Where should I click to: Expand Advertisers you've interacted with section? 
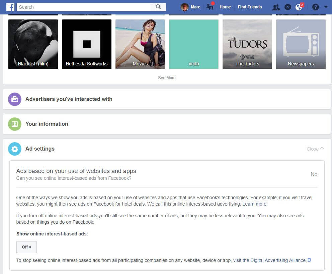pyautogui.click(x=167, y=99)
